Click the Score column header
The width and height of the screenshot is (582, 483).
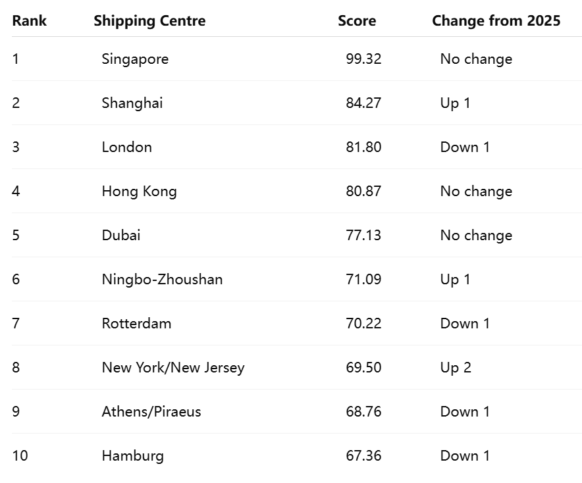(357, 21)
